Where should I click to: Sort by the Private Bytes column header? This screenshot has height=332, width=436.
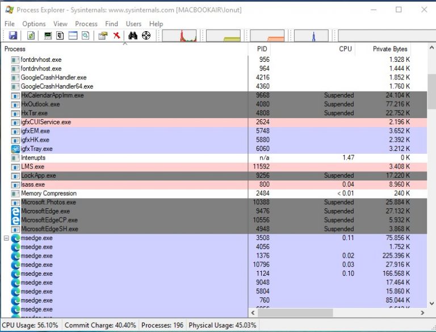[x=390, y=49]
